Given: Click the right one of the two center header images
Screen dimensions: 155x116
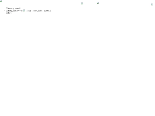Looking at the screenshot, I should pos(98,3).
